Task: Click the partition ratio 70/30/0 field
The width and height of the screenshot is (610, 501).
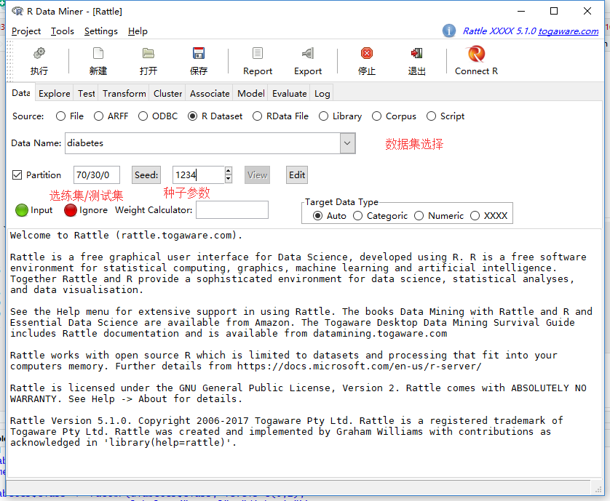Action: 97,175
